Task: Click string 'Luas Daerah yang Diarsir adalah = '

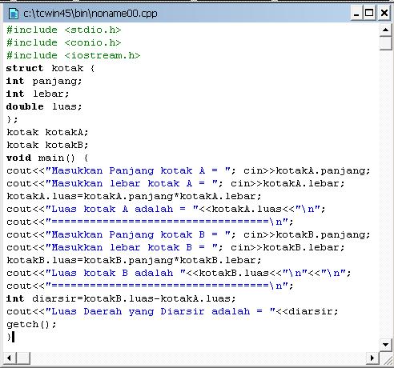Action: tap(160, 311)
